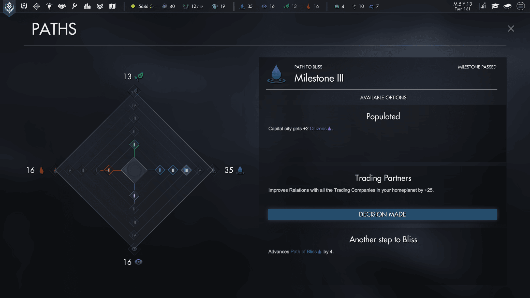530x298 pixels.
Task: Click the research lightbulb icon
Action: coord(49,6)
